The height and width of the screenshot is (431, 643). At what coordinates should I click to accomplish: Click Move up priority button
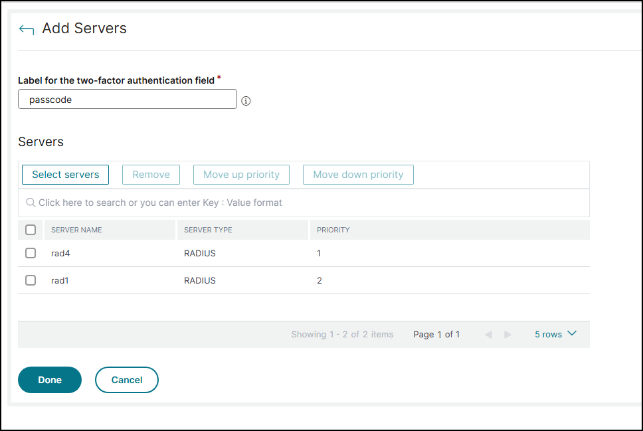(x=241, y=175)
